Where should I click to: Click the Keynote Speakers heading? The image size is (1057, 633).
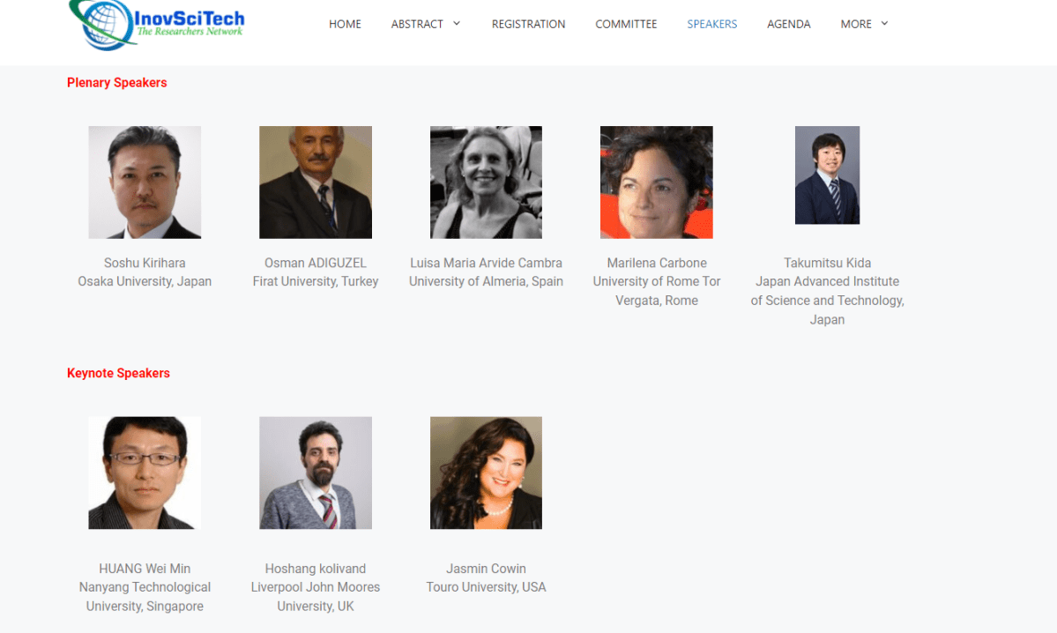[118, 374]
